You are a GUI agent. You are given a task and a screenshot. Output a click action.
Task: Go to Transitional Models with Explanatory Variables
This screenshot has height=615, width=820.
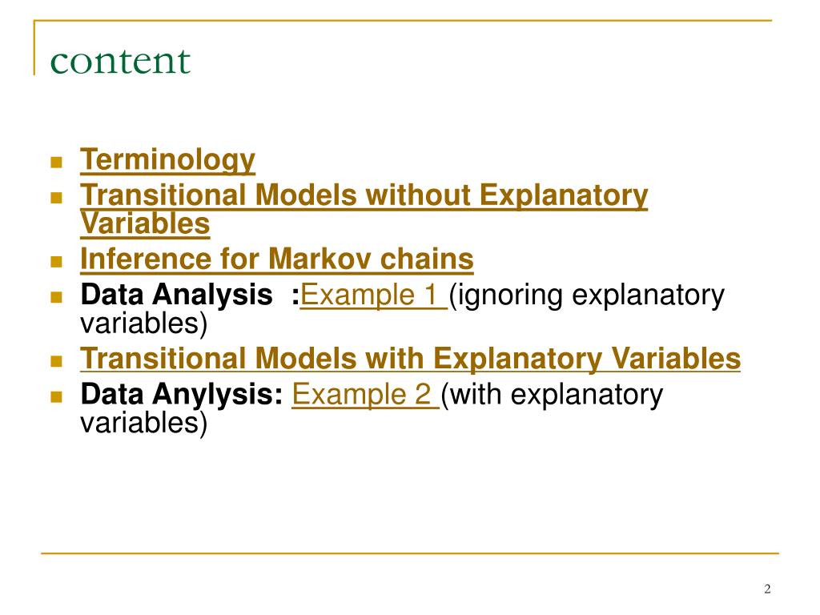click(411, 359)
